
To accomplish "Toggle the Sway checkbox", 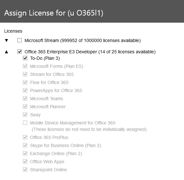I will (25, 115).
